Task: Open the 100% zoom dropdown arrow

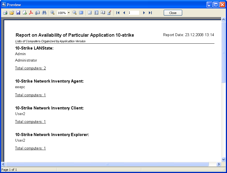Action: [69, 13]
